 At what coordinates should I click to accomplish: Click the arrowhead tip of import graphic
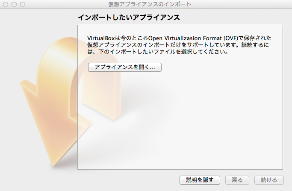tap(53, 164)
